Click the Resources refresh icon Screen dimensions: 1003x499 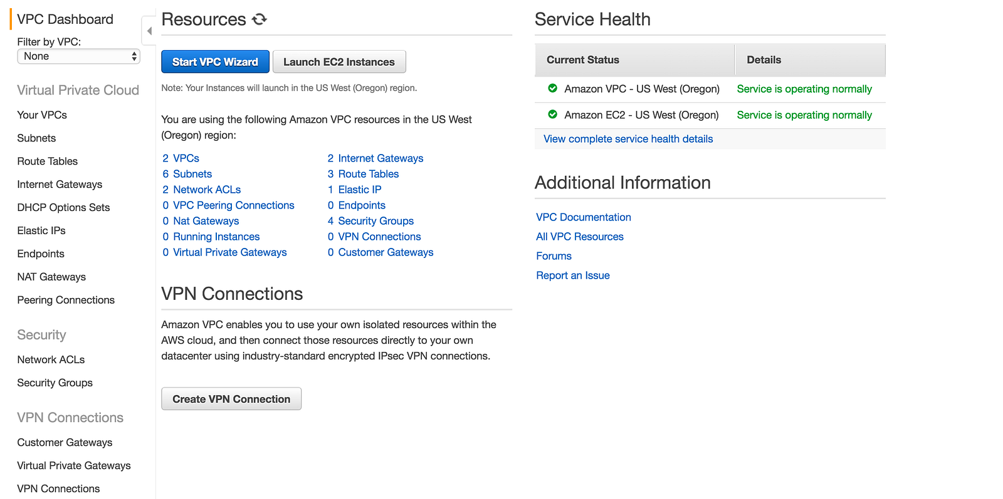pyautogui.click(x=260, y=19)
